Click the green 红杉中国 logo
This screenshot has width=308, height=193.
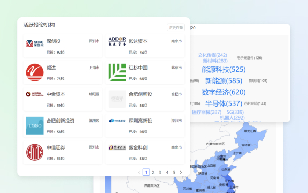tap(117, 72)
